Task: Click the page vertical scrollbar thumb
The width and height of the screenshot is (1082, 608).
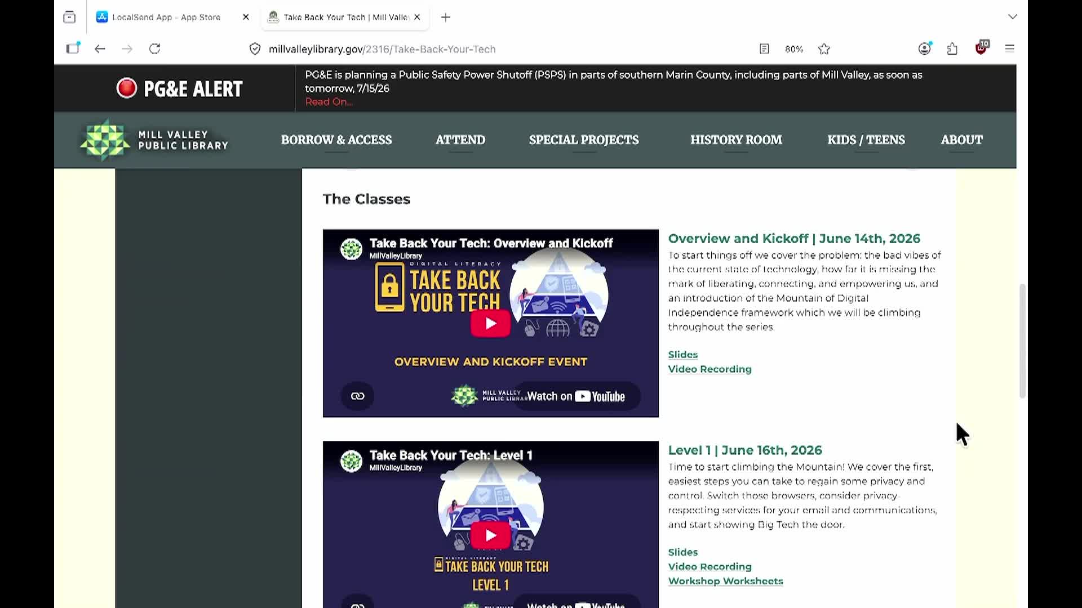Action: tap(1022, 341)
